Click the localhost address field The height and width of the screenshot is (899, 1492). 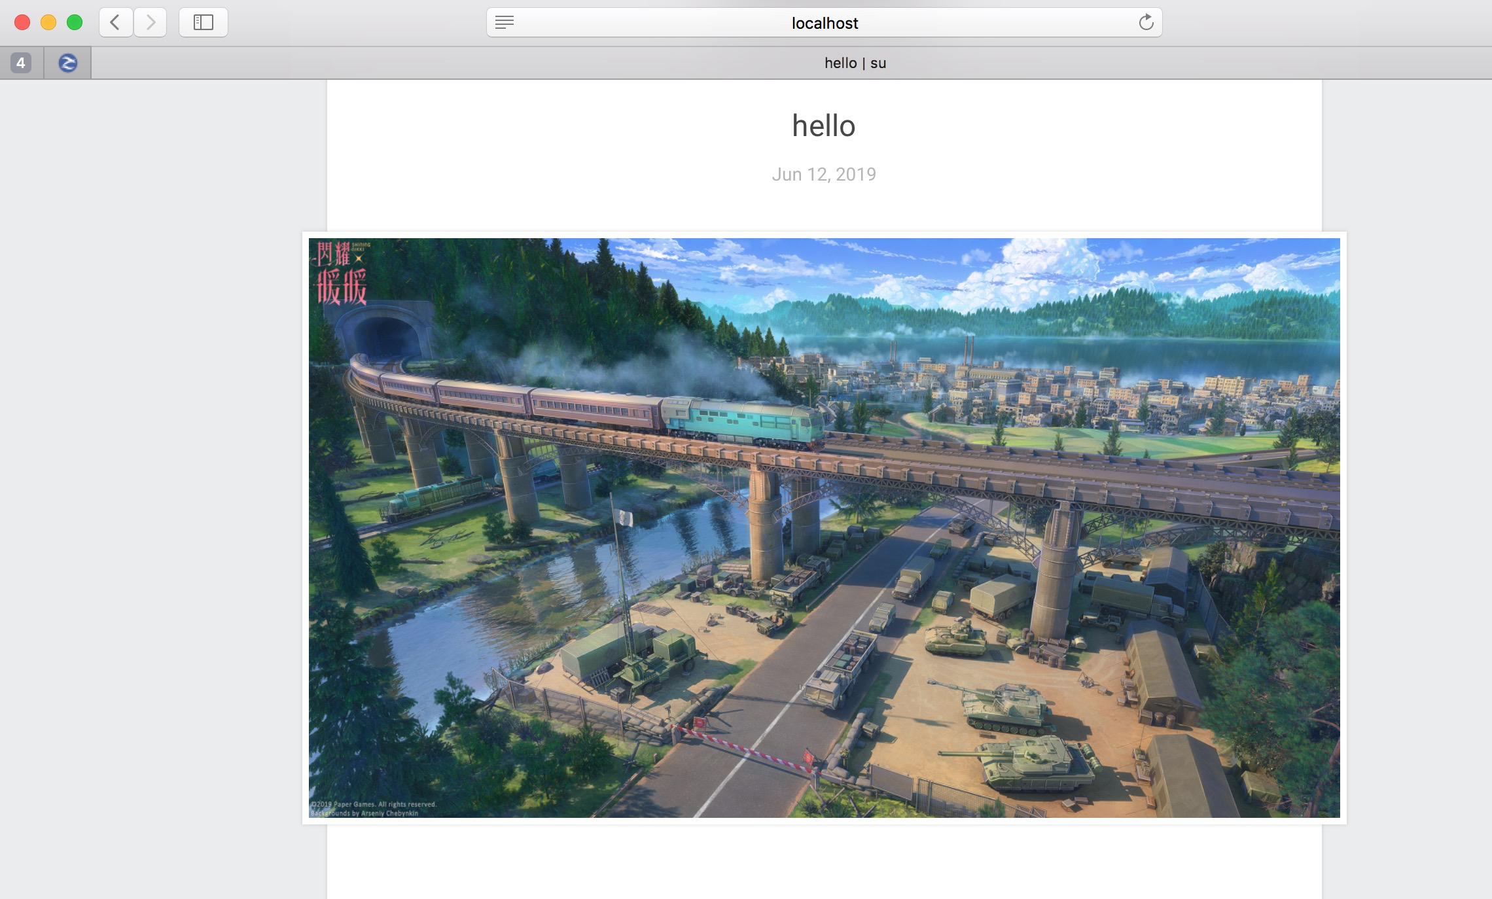tap(825, 22)
